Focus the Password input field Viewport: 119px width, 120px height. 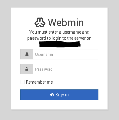(65, 69)
